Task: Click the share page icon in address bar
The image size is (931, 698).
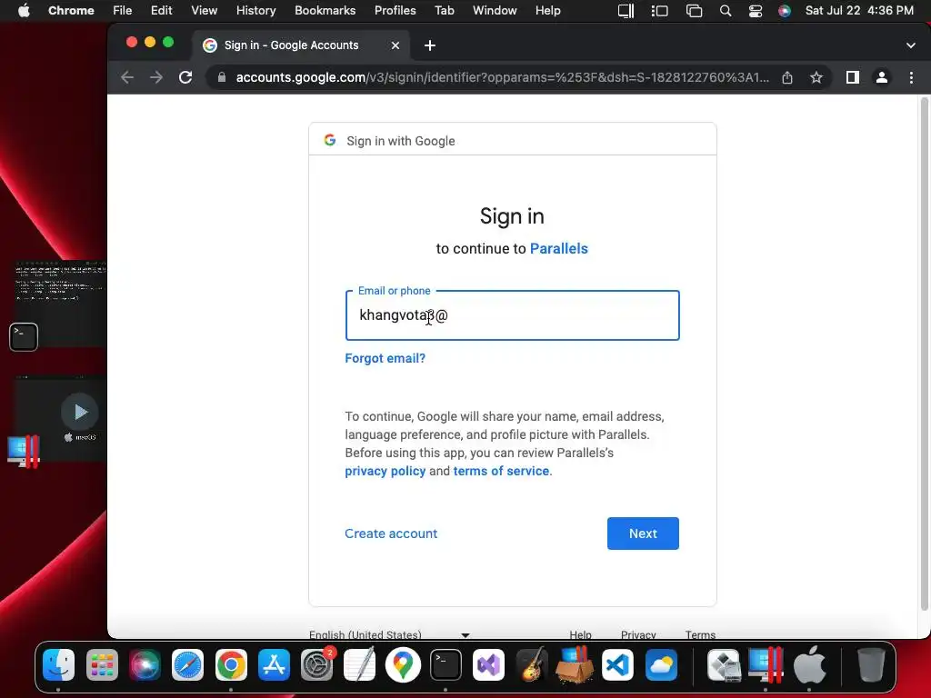Action: 787,77
